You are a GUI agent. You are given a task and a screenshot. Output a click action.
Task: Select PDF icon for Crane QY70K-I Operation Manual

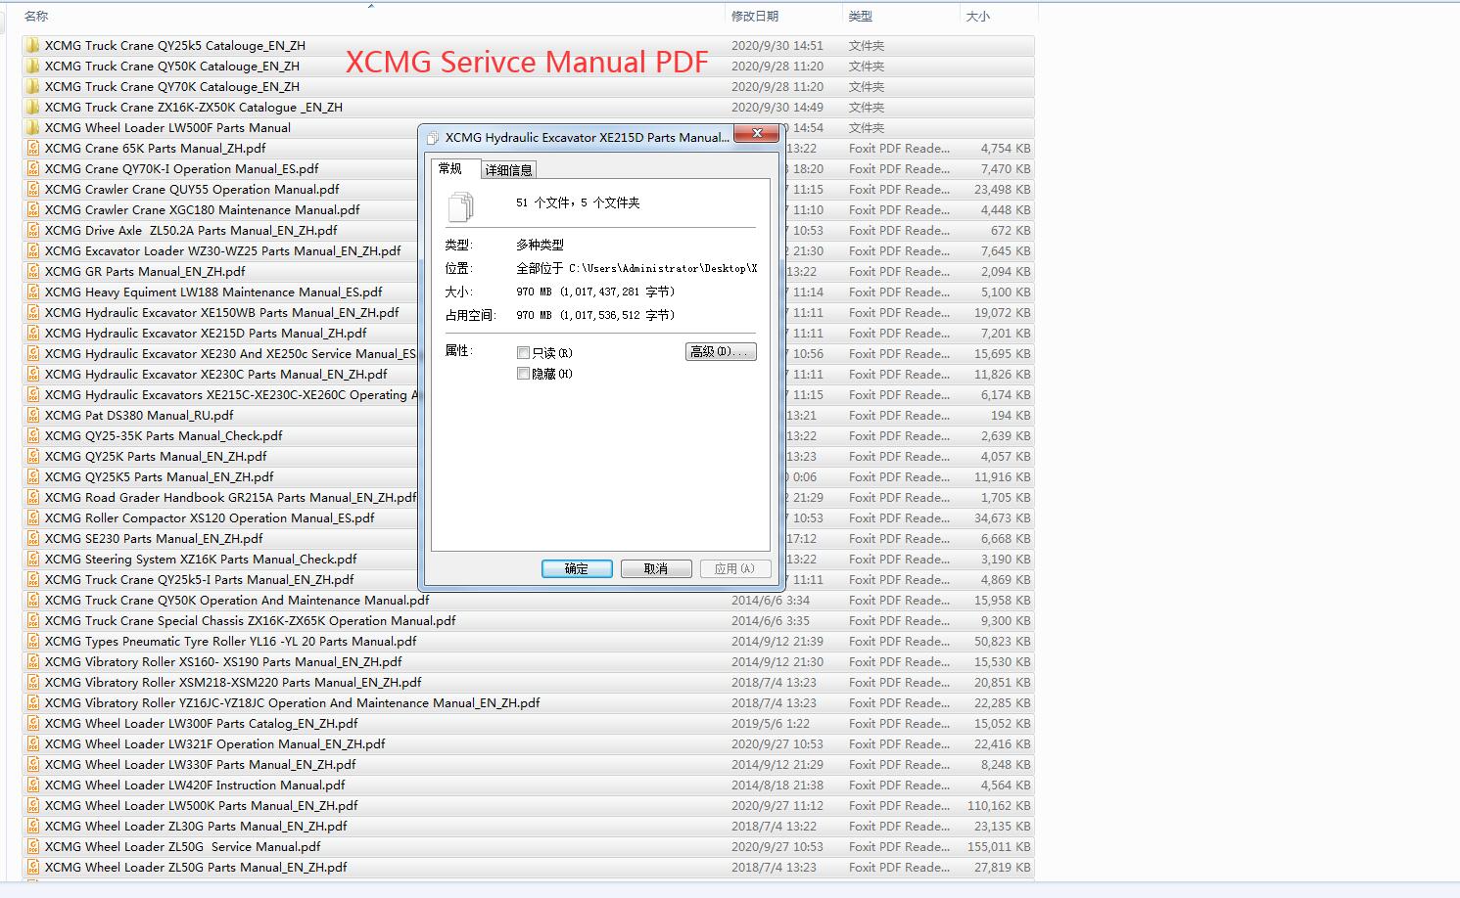pyautogui.click(x=33, y=168)
